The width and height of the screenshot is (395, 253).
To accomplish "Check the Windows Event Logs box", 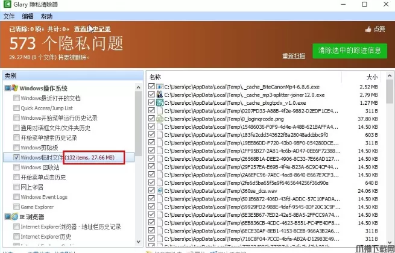I will click(x=17, y=197).
